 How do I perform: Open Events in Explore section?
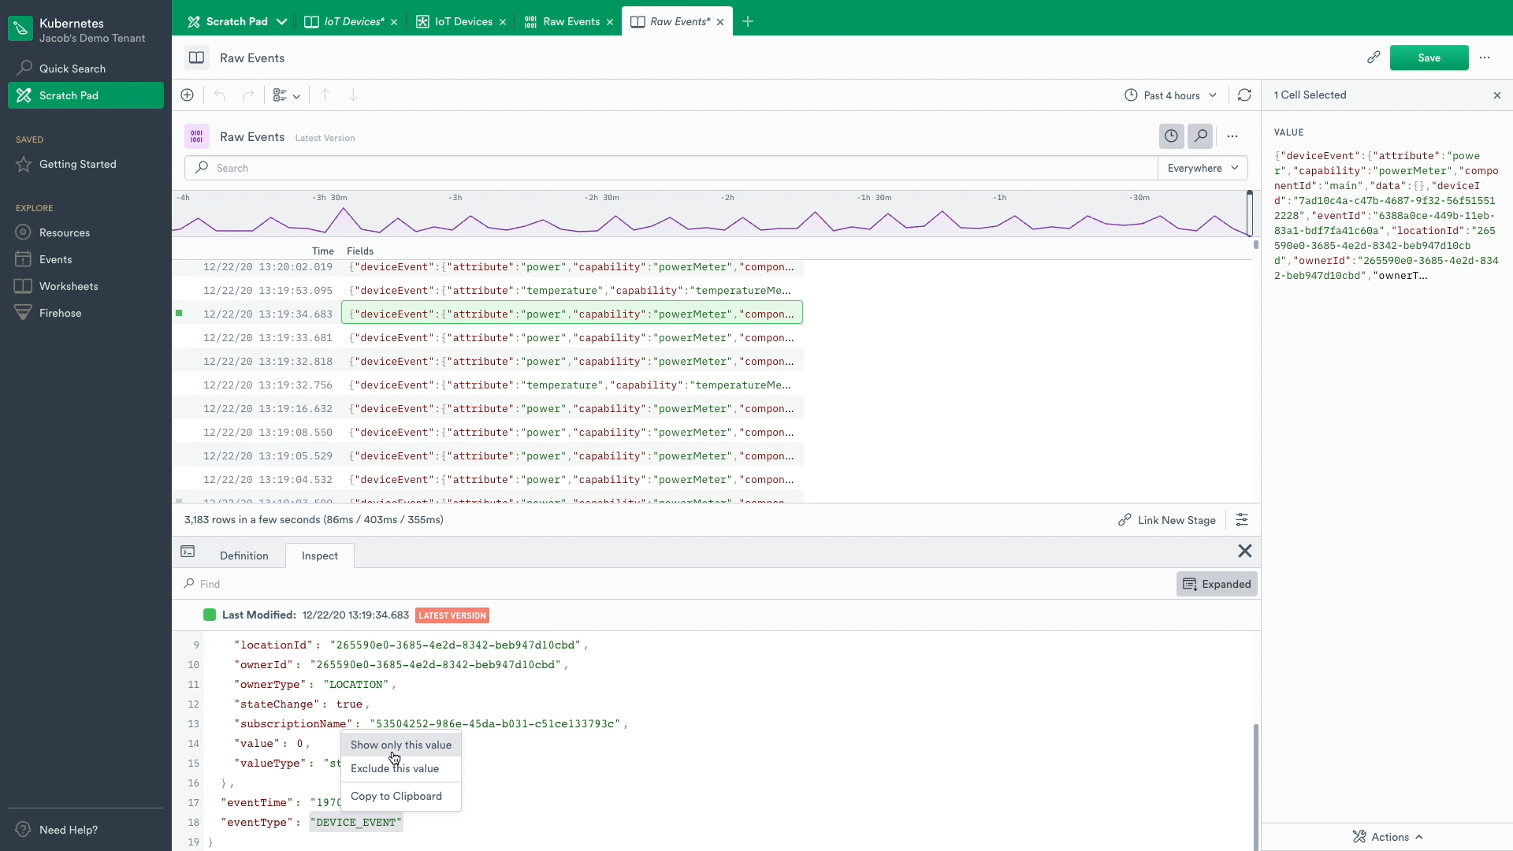tap(85, 259)
